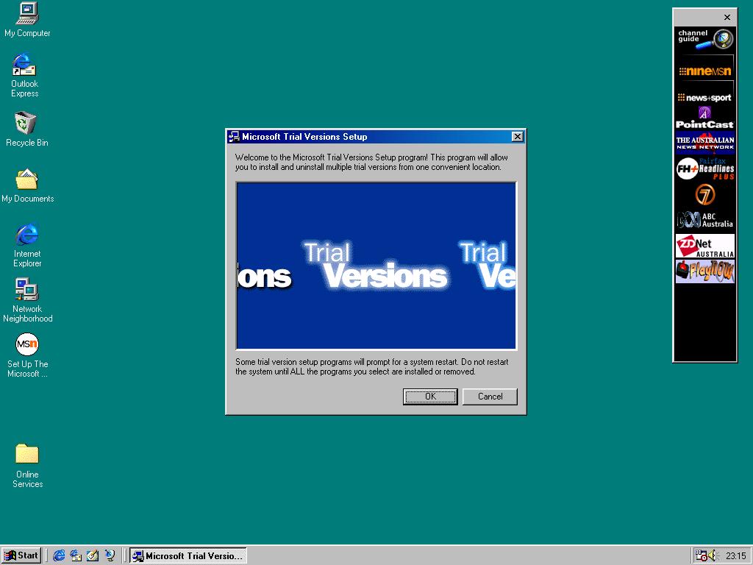Viewport: 753px width, 565px height.
Task: Click OK in the Trial Versions Setup dialog
Action: (x=430, y=397)
